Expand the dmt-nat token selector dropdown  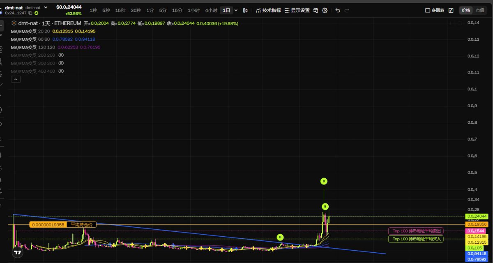pos(46,7)
